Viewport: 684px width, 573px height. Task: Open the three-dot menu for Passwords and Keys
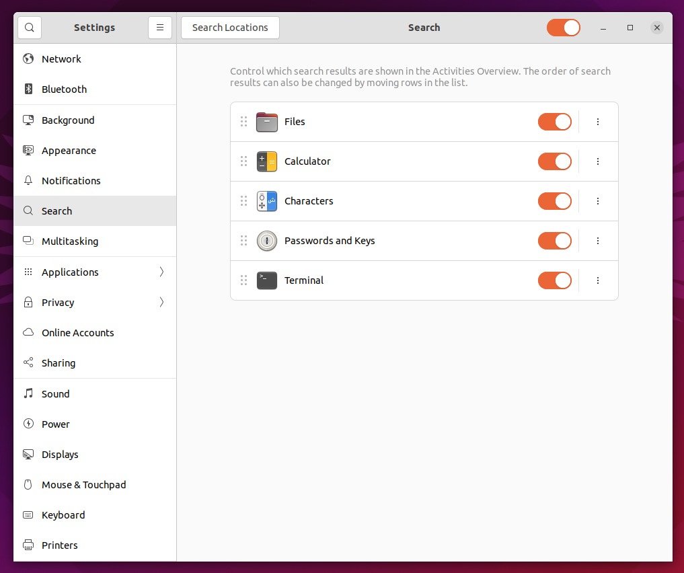597,240
